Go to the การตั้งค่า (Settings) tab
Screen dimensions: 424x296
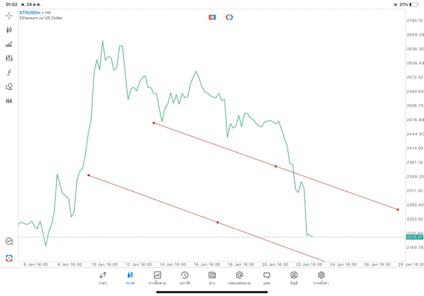321,277
